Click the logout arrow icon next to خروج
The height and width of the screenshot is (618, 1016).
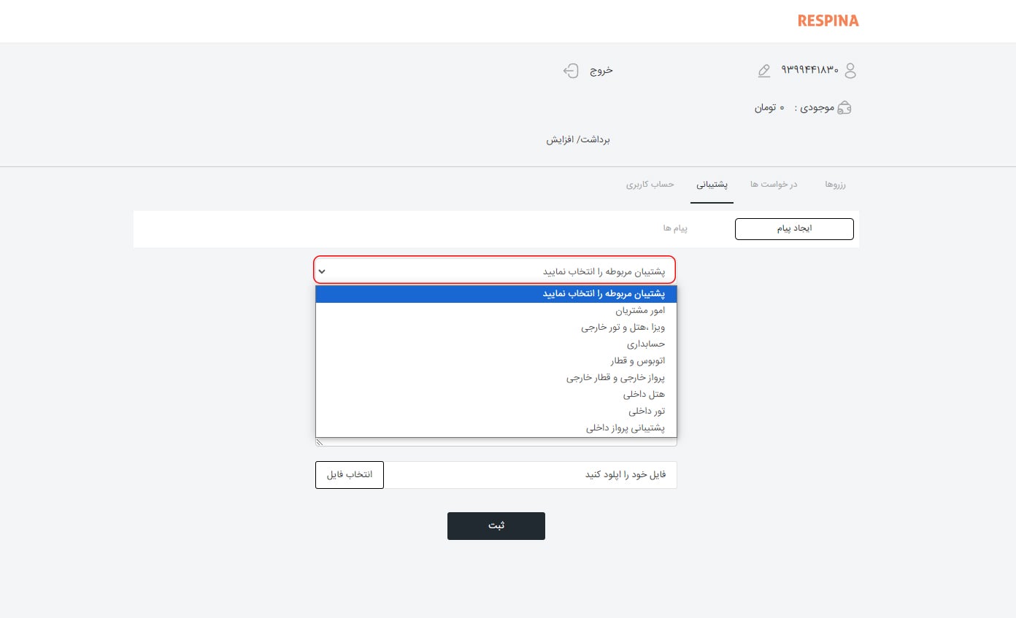[571, 70]
